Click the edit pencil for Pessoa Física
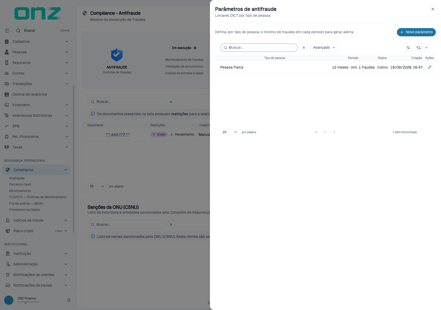441x310 pixels. 429,67
